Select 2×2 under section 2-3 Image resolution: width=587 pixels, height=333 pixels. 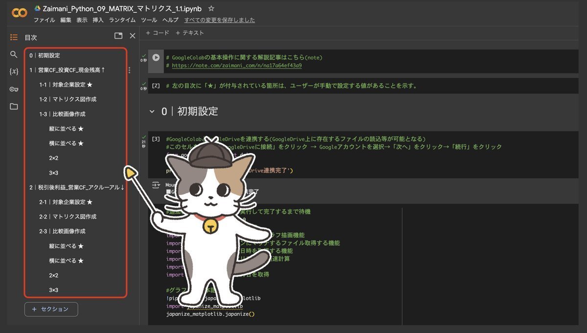pyautogui.click(x=54, y=275)
